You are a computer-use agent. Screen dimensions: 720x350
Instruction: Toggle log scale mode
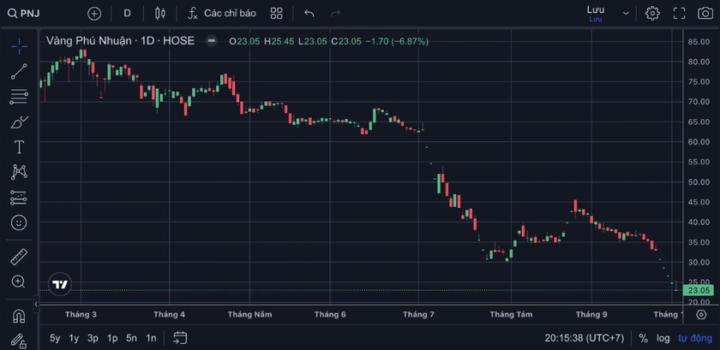pyautogui.click(x=663, y=339)
